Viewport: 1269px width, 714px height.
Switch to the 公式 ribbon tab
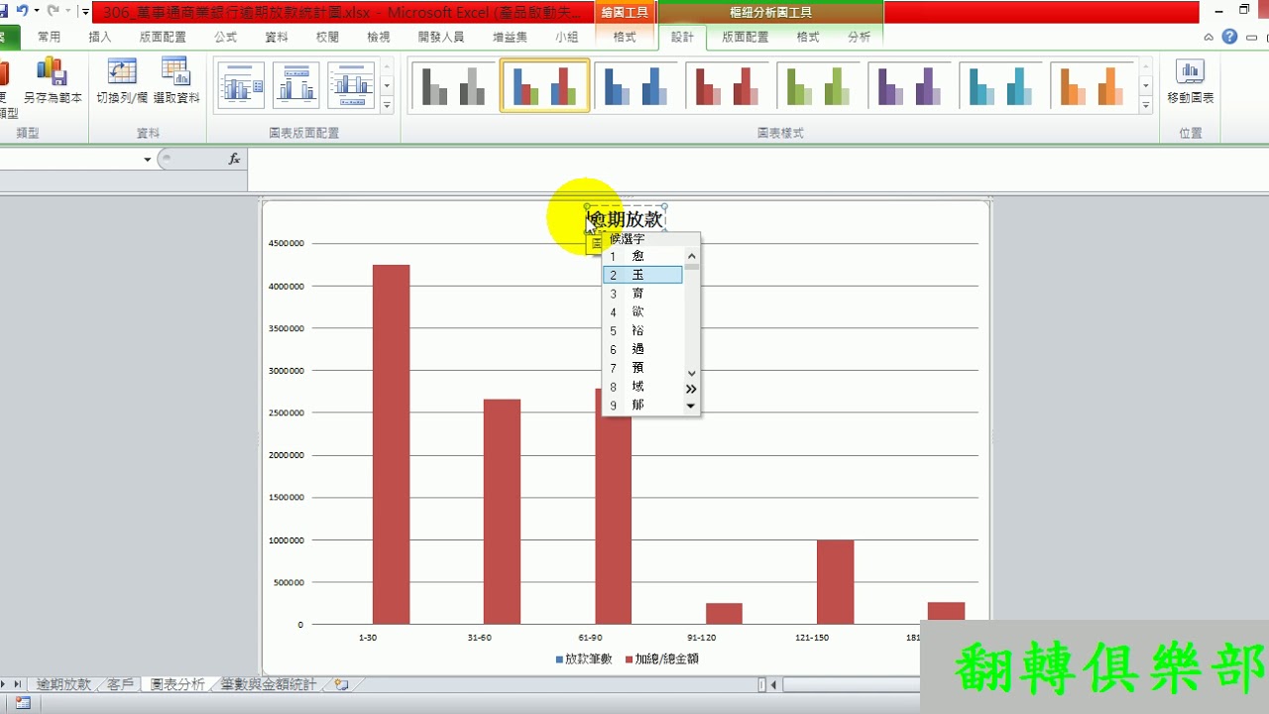point(225,37)
